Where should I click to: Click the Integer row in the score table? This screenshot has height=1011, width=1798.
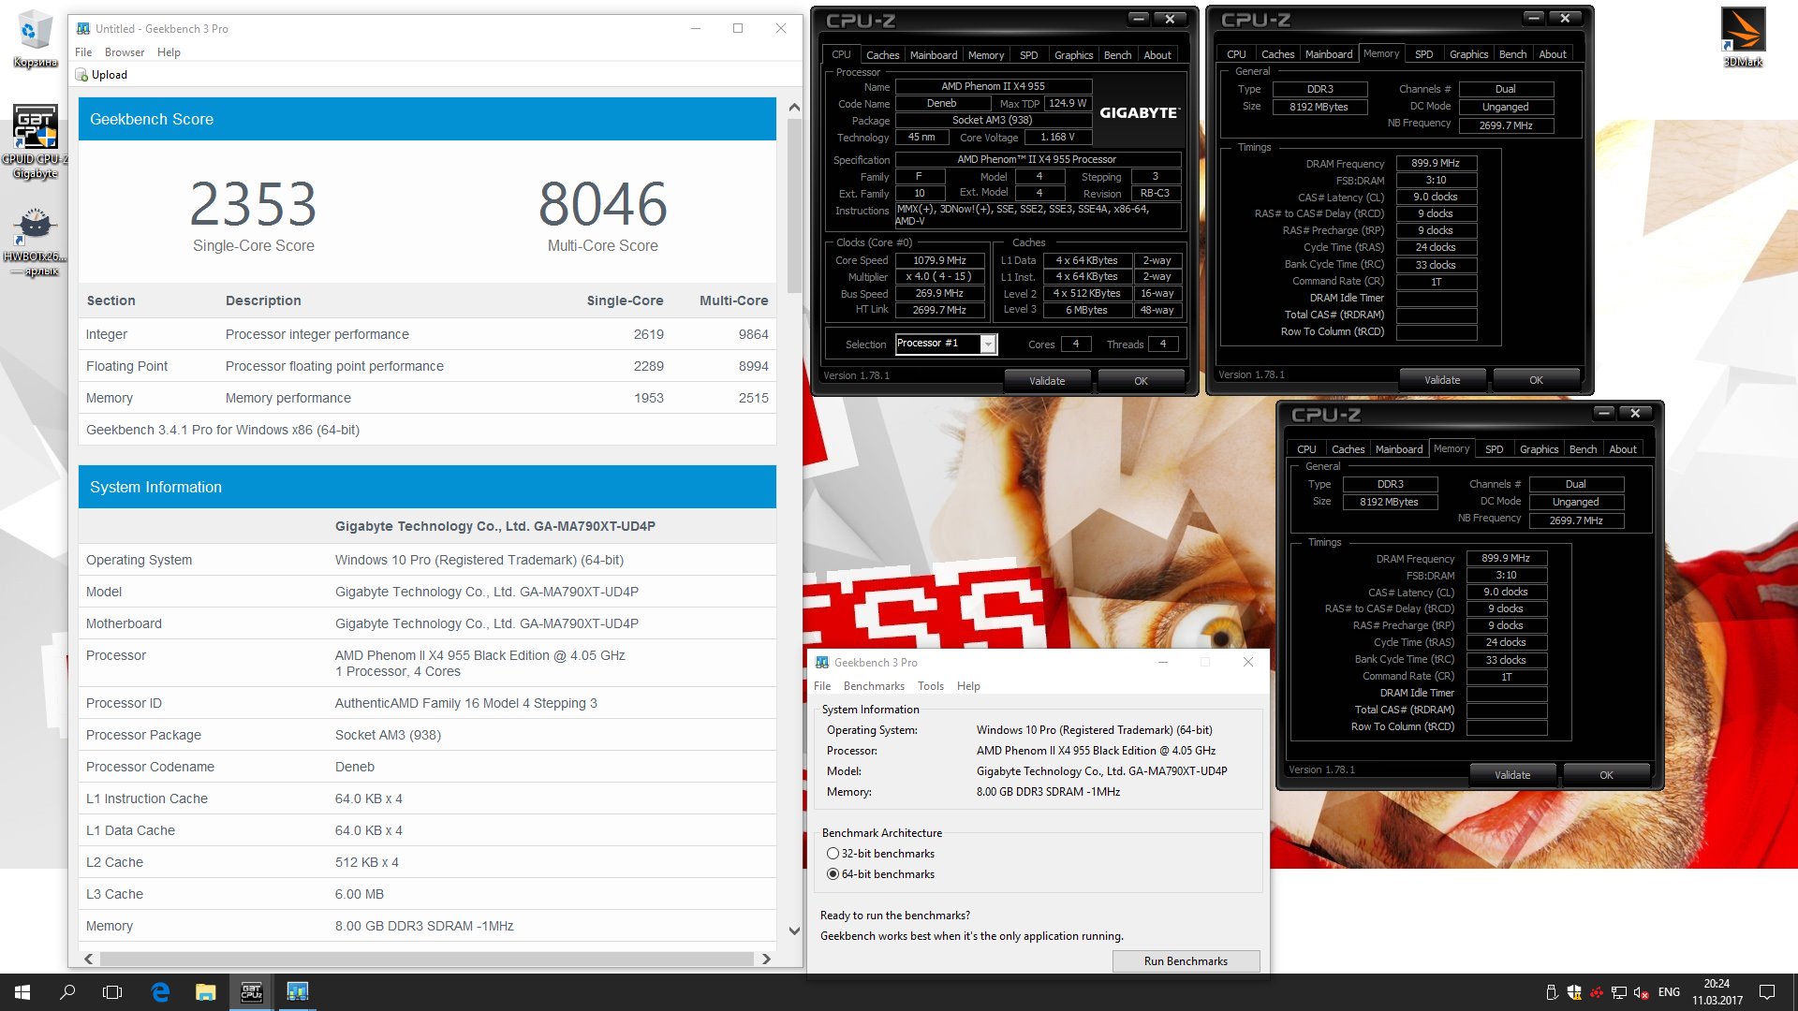(x=427, y=334)
